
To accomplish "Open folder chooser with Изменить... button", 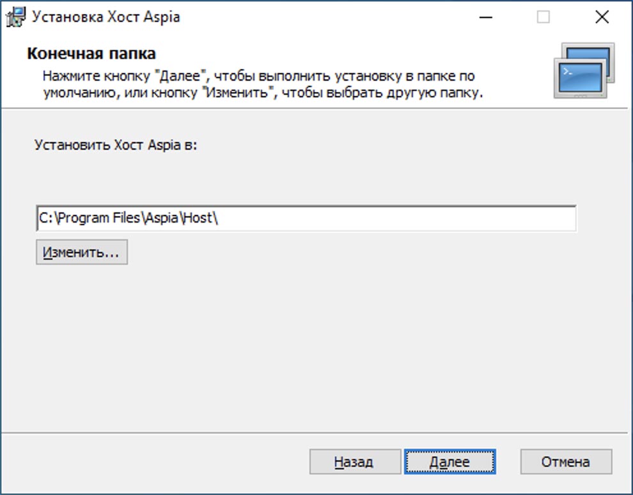I will pos(82,253).
